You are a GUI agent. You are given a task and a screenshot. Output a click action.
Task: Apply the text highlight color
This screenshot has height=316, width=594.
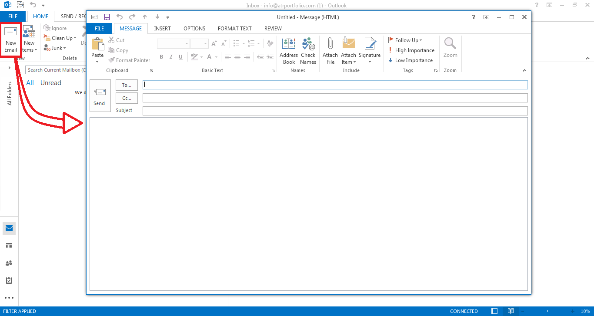point(194,57)
